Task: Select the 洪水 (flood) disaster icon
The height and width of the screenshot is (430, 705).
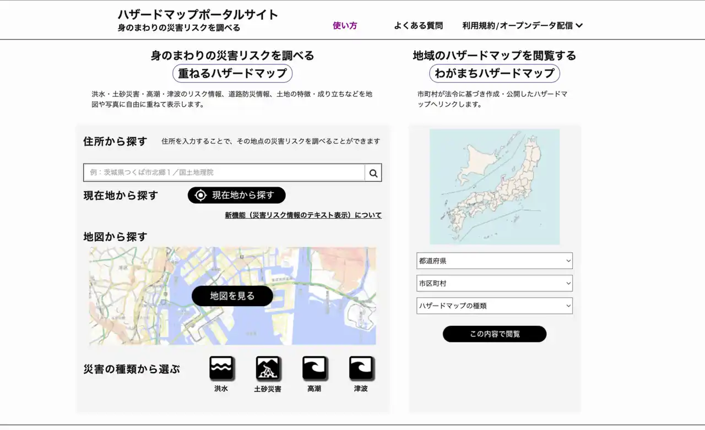Action: 221,368
